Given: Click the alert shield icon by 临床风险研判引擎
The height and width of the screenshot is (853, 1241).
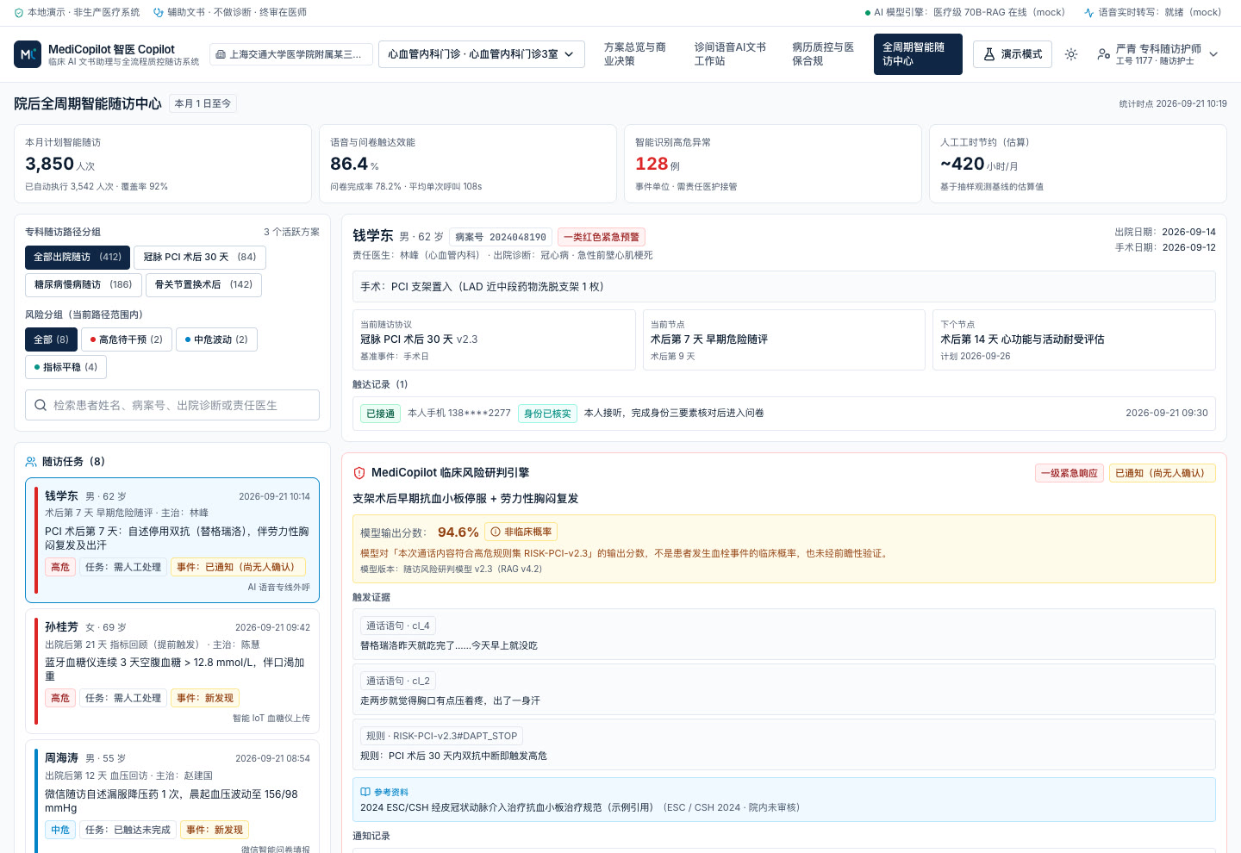Looking at the screenshot, I should 359,473.
